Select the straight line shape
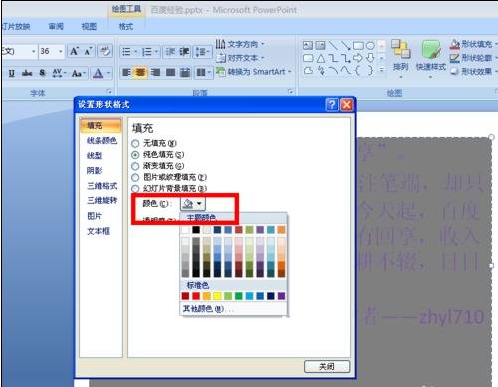The height and width of the screenshot is (387, 498). pos(333,45)
